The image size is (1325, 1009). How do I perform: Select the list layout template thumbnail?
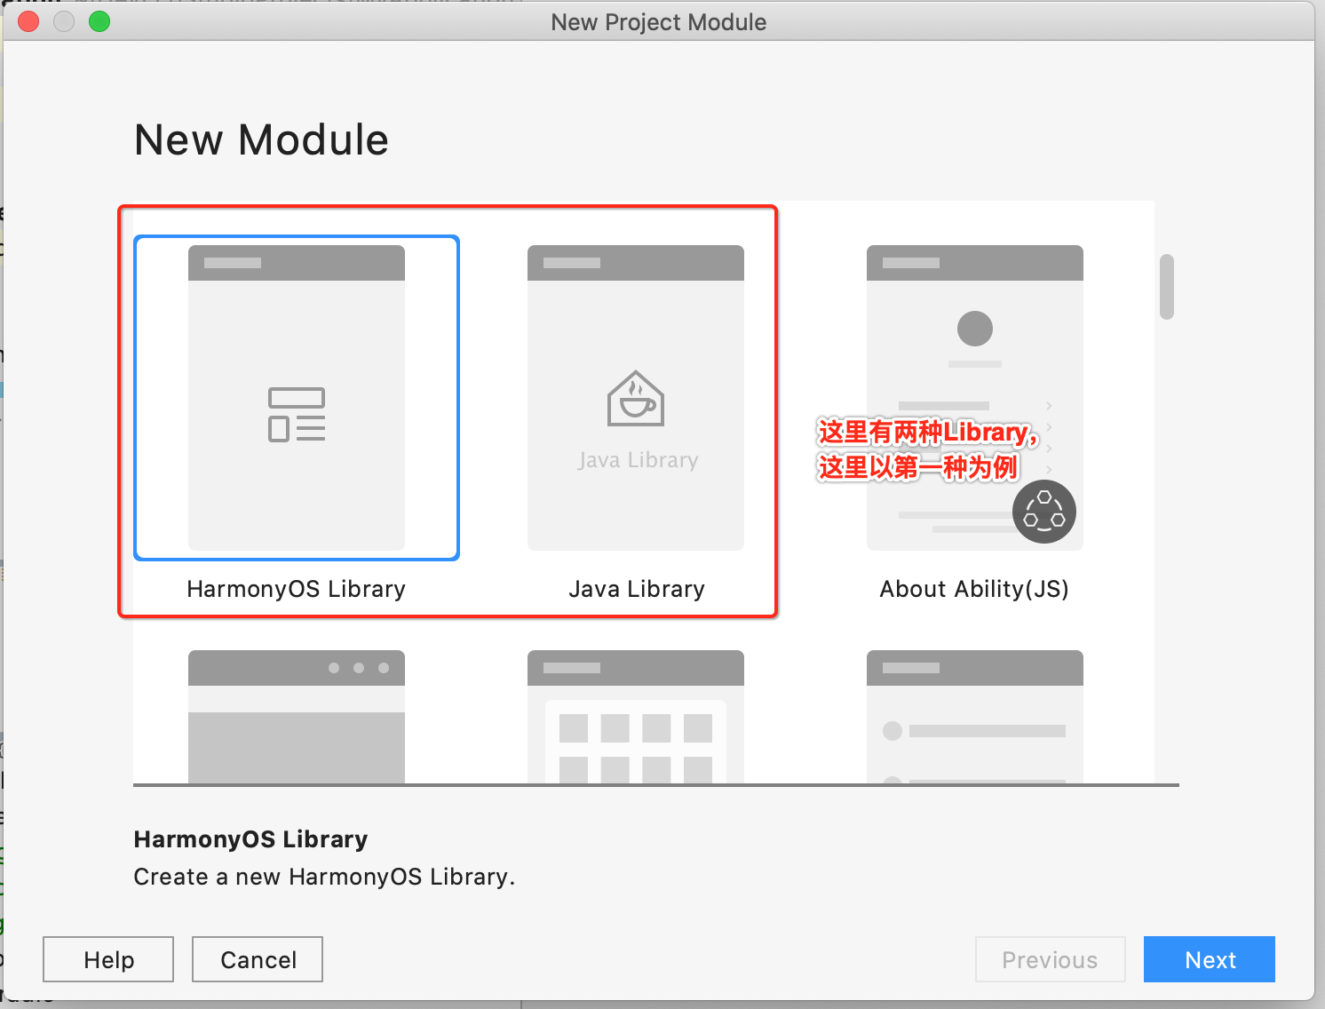pyautogui.click(x=975, y=717)
